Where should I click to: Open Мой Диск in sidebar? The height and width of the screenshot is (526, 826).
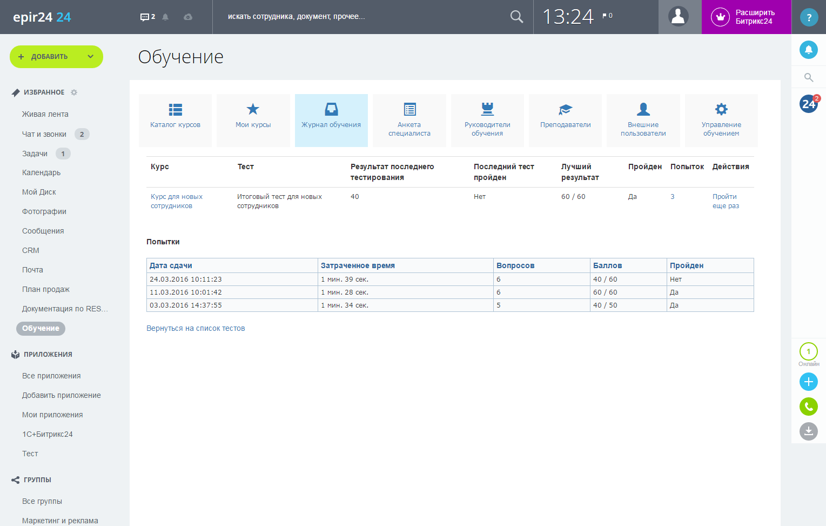pyautogui.click(x=39, y=192)
